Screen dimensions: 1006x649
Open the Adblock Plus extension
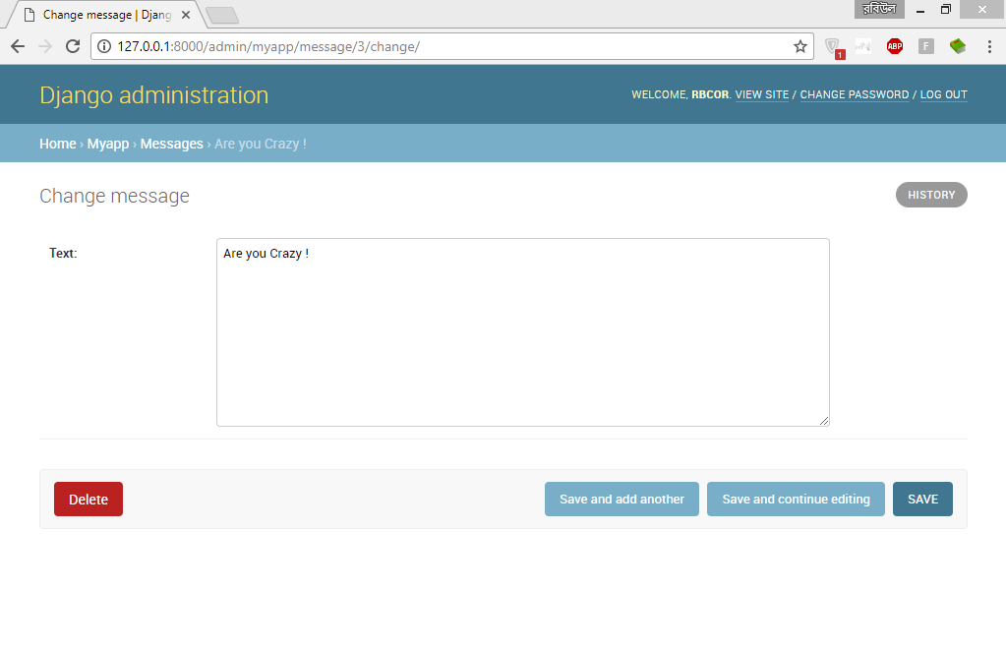click(894, 46)
